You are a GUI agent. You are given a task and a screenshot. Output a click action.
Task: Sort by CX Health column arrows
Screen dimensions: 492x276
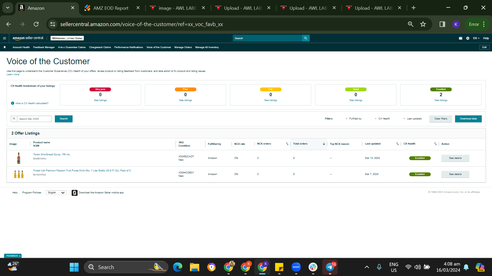[435, 144]
